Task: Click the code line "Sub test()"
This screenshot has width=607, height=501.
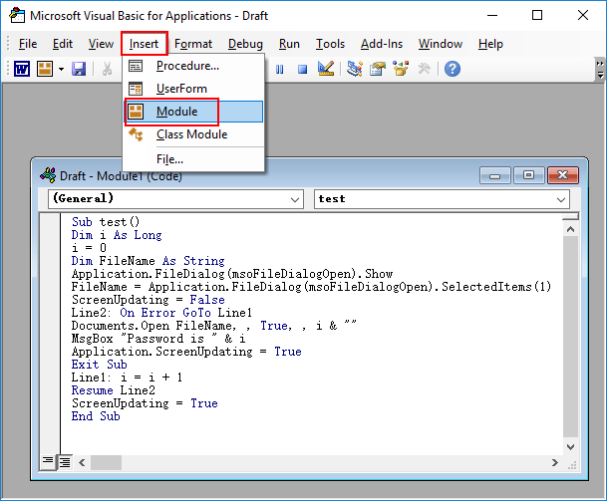Action: pos(106,222)
